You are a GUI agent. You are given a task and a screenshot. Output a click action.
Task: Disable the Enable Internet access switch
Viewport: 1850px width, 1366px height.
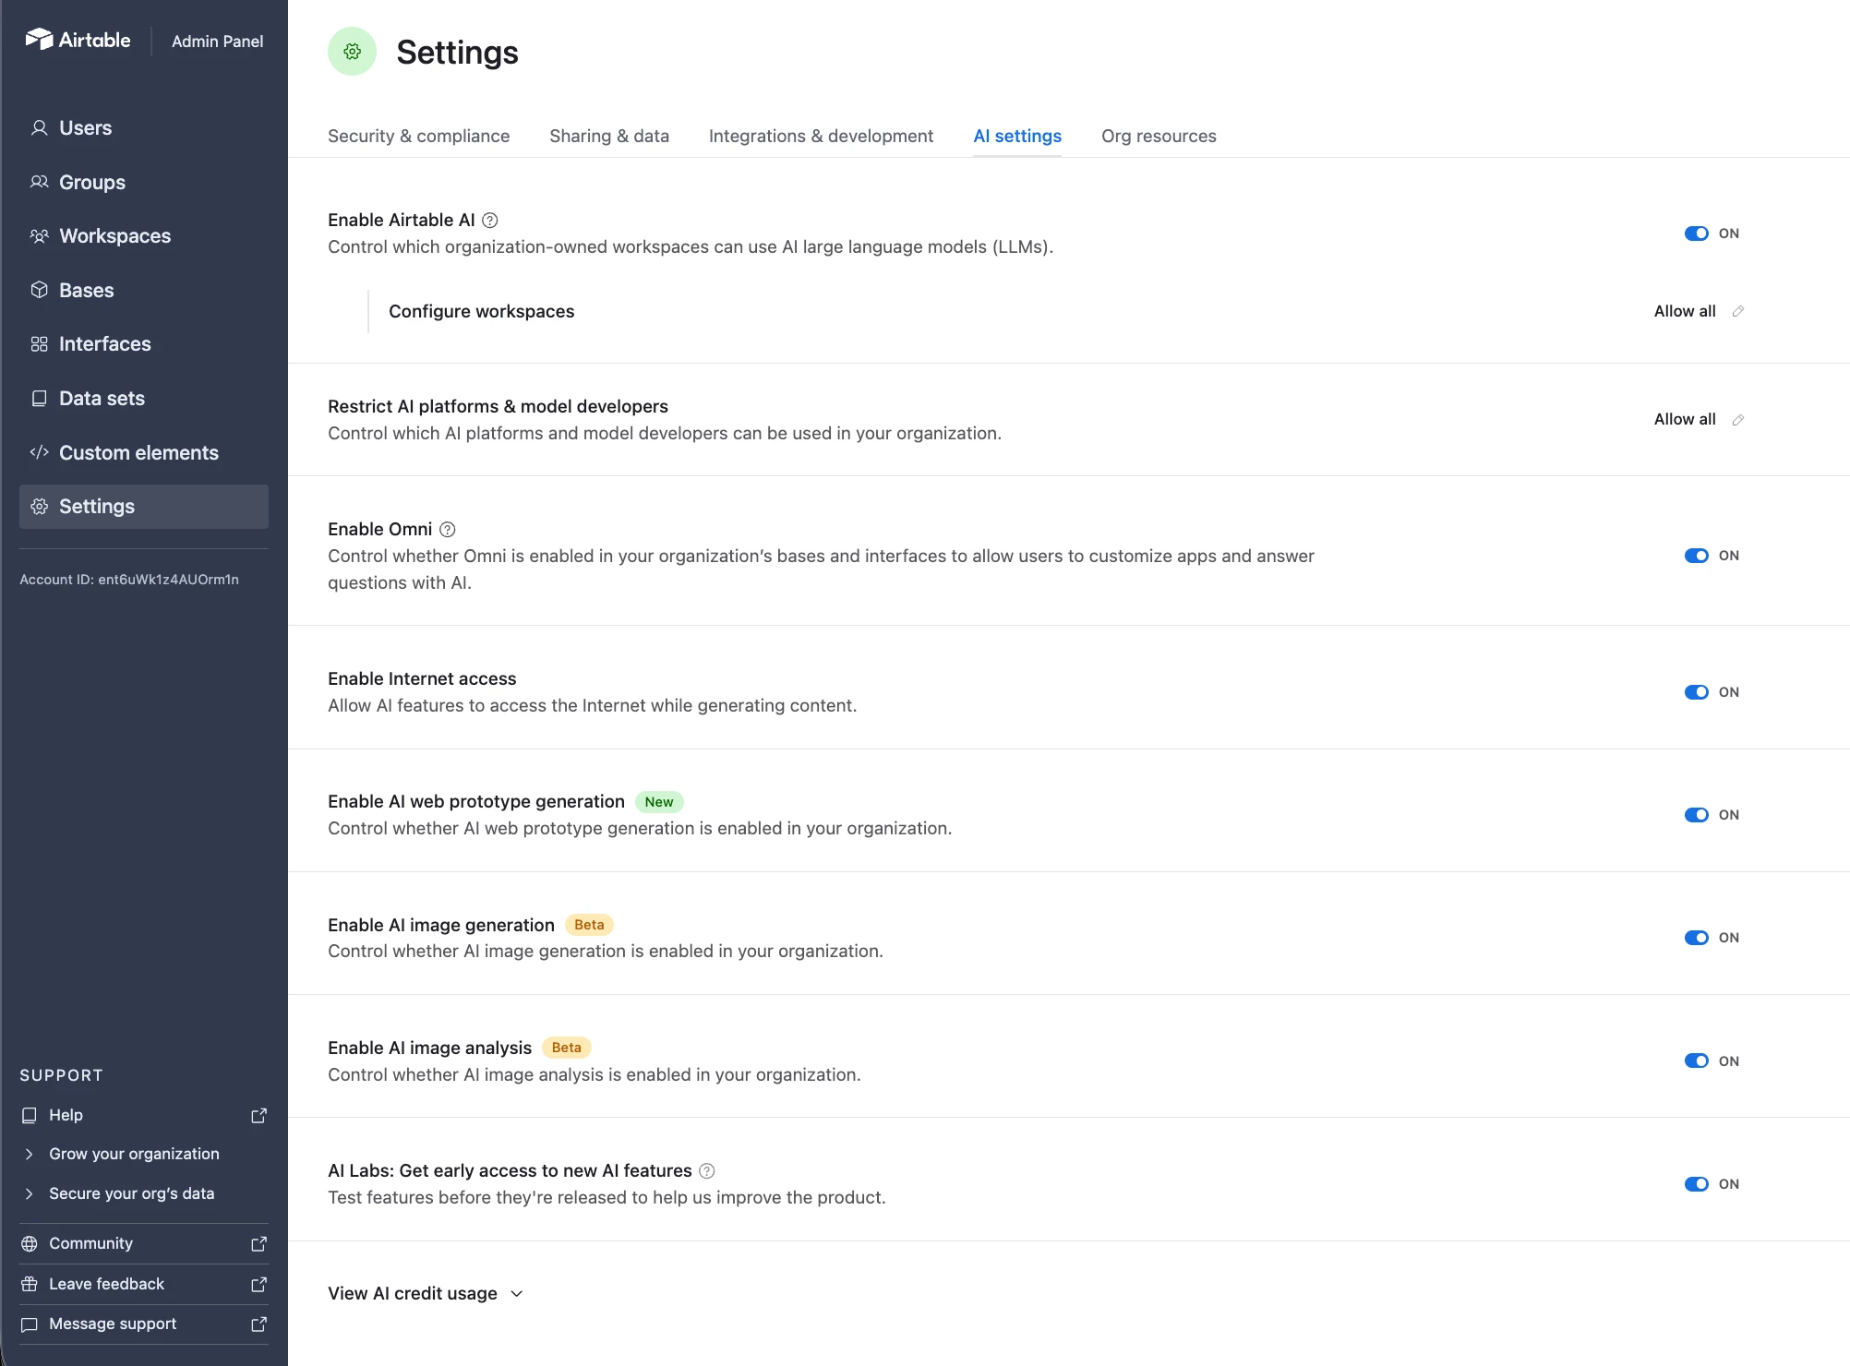coord(1696,692)
